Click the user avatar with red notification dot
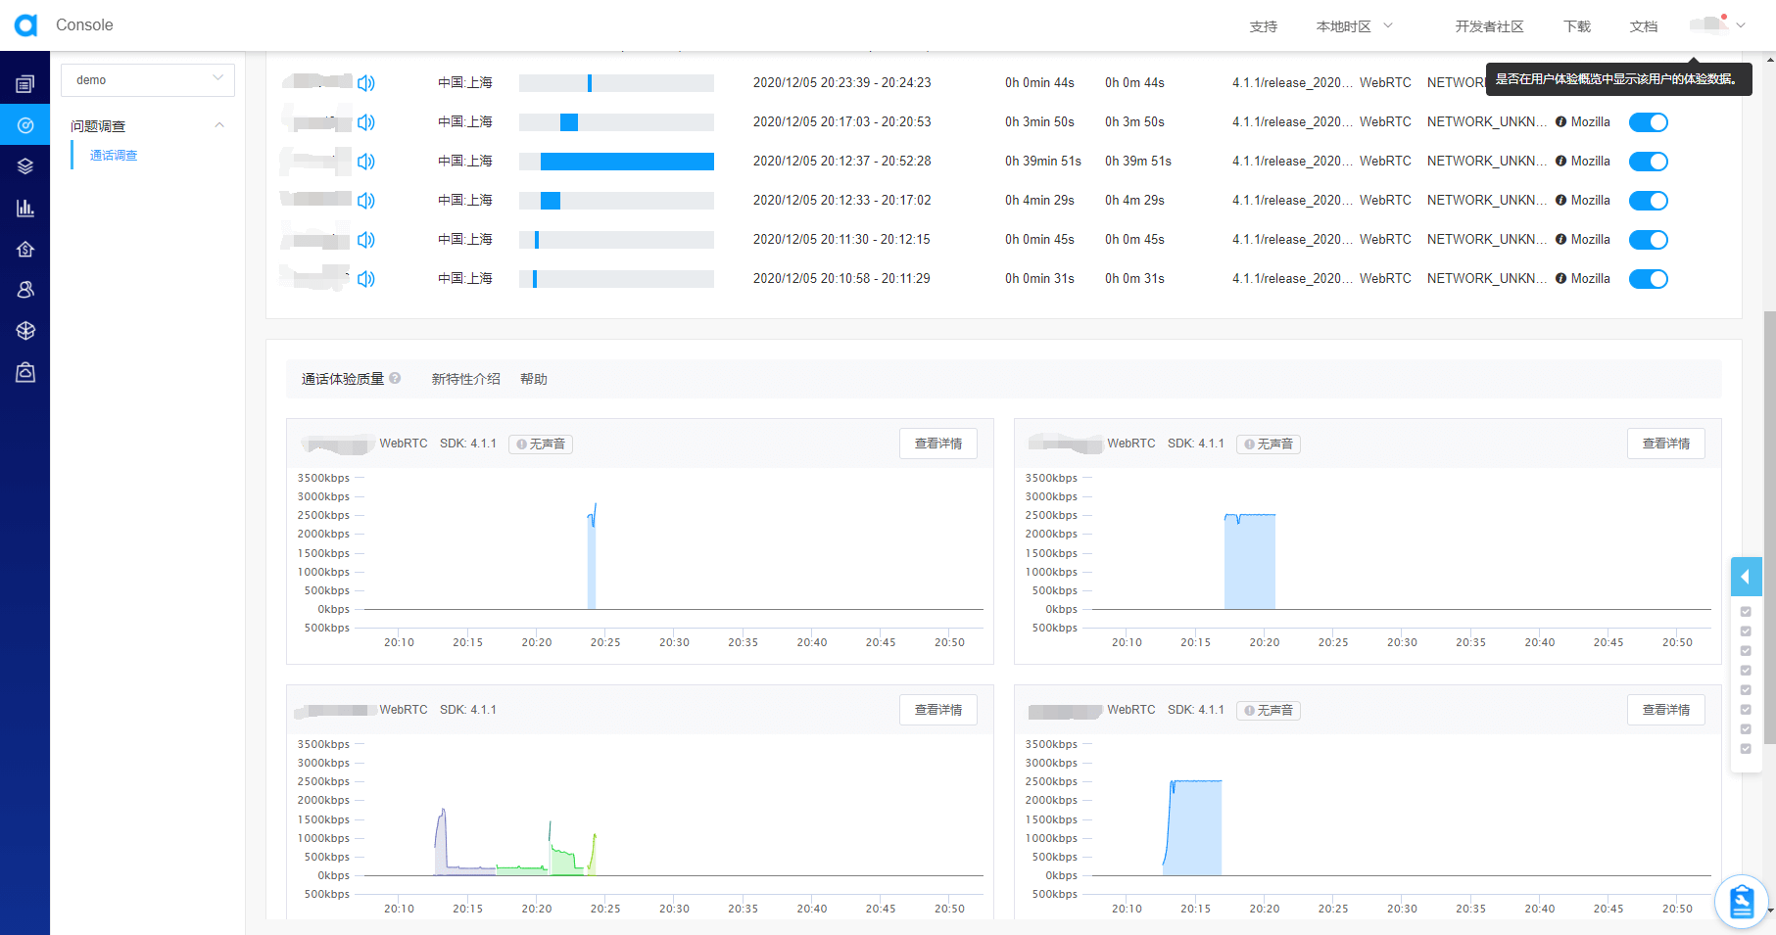1776x935 pixels. tap(1708, 24)
